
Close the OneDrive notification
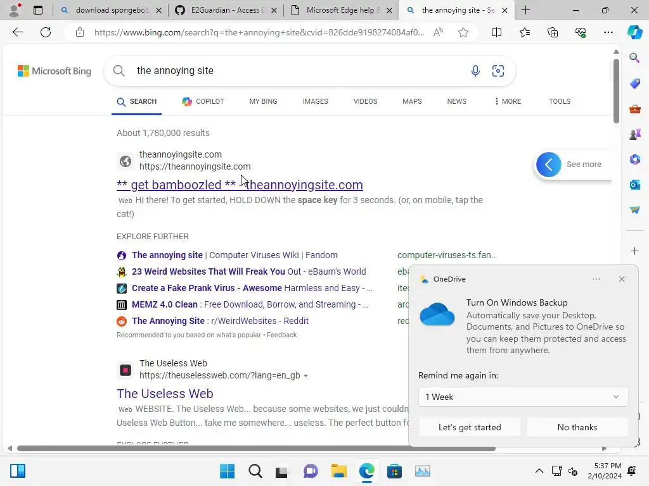[621, 279]
